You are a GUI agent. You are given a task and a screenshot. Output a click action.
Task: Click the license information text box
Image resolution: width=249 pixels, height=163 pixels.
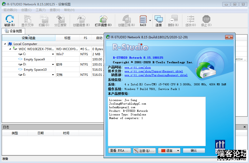tap(157, 121)
